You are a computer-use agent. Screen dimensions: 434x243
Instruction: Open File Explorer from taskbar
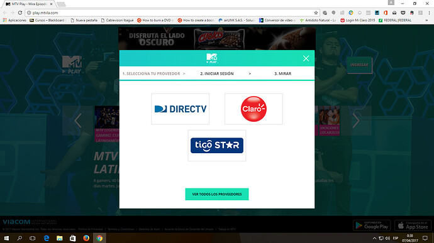(60, 238)
